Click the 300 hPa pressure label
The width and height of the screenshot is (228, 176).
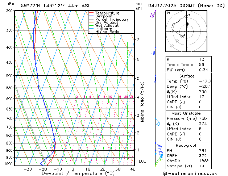click(x=10, y=11)
